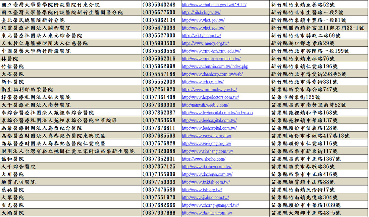Open vhct.gov.tw link in 臺北榮民總醫院新竹分院 row
This screenshot has width=369, height=217.
pyautogui.click(x=203, y=20)
